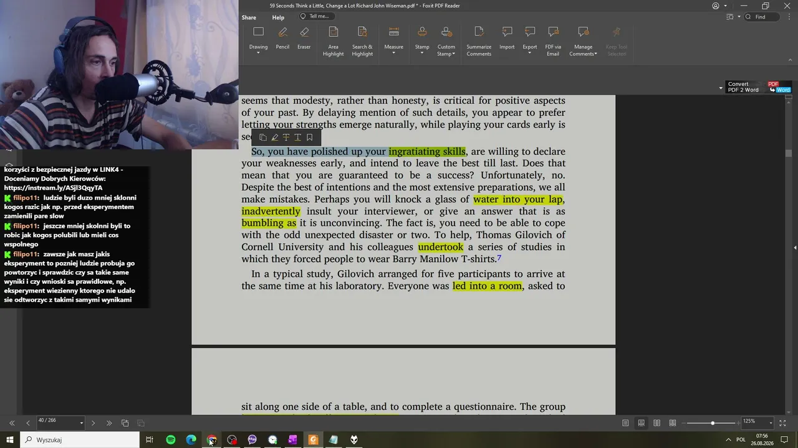Open the Windows Start menu
The height and width of the screenshot is (448, 798).
(10, 440)
